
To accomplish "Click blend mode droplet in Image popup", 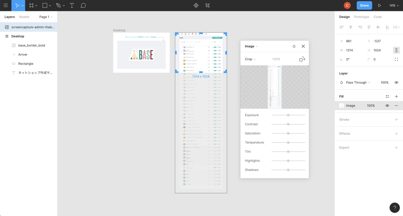I will [x=294, y=46].
